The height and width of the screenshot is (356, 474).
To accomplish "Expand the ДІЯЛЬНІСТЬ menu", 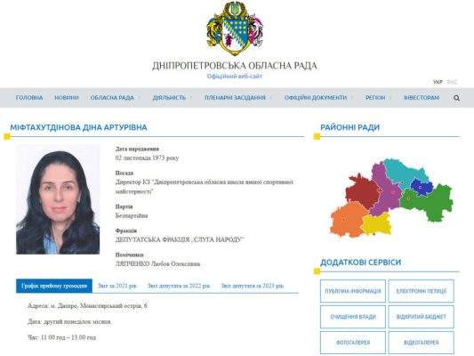I will click(169, 98).
